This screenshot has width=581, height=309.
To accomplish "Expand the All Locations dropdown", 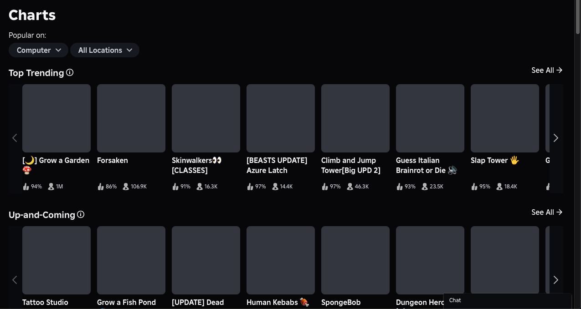I will (105, 50).
